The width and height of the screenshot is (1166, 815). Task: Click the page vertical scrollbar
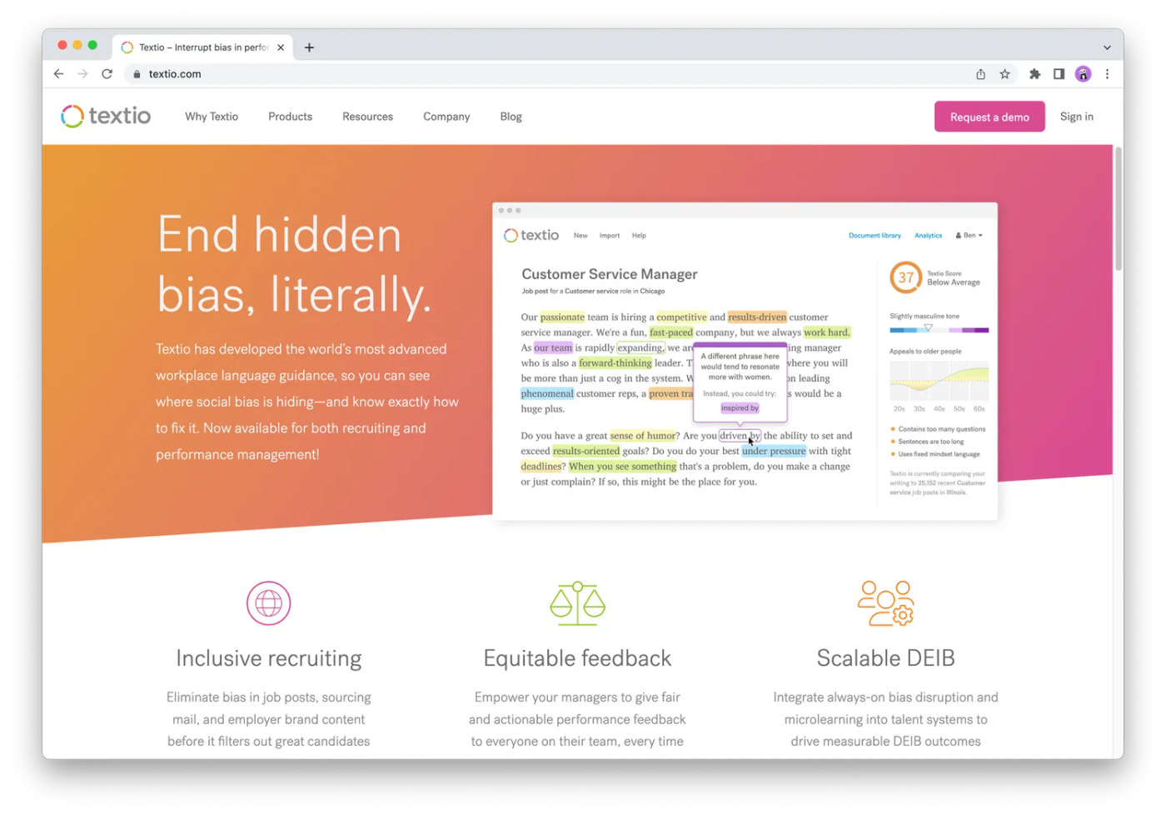pos(1118,208)
